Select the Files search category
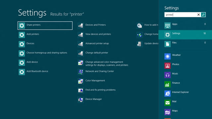The image size is (212, 119). 185,44
